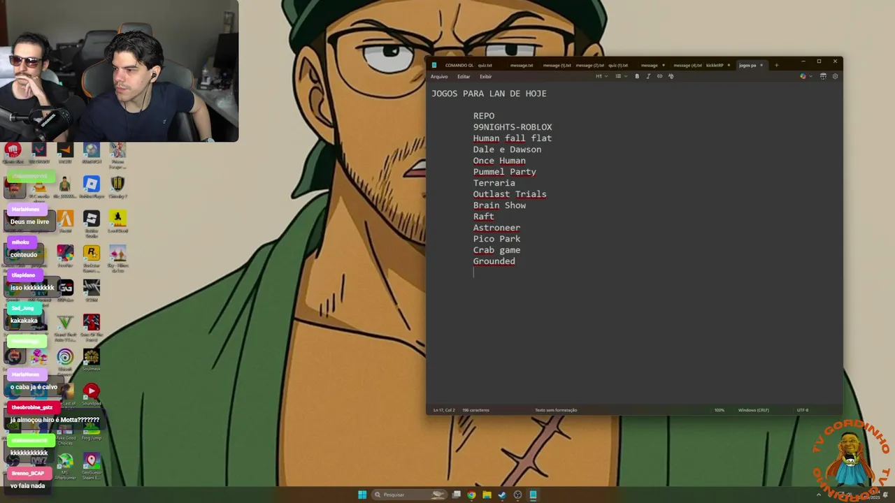Click the 'Brain Show' line
The width and height of the screenshot is (895, 503).
(499, 205)
